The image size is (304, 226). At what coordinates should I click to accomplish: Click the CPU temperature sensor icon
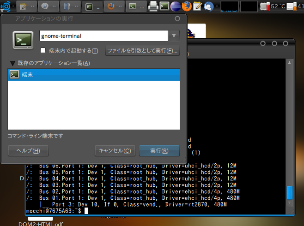[265, 6]
